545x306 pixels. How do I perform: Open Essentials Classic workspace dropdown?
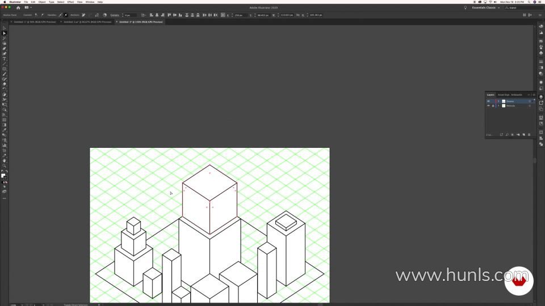click(486, 7)
